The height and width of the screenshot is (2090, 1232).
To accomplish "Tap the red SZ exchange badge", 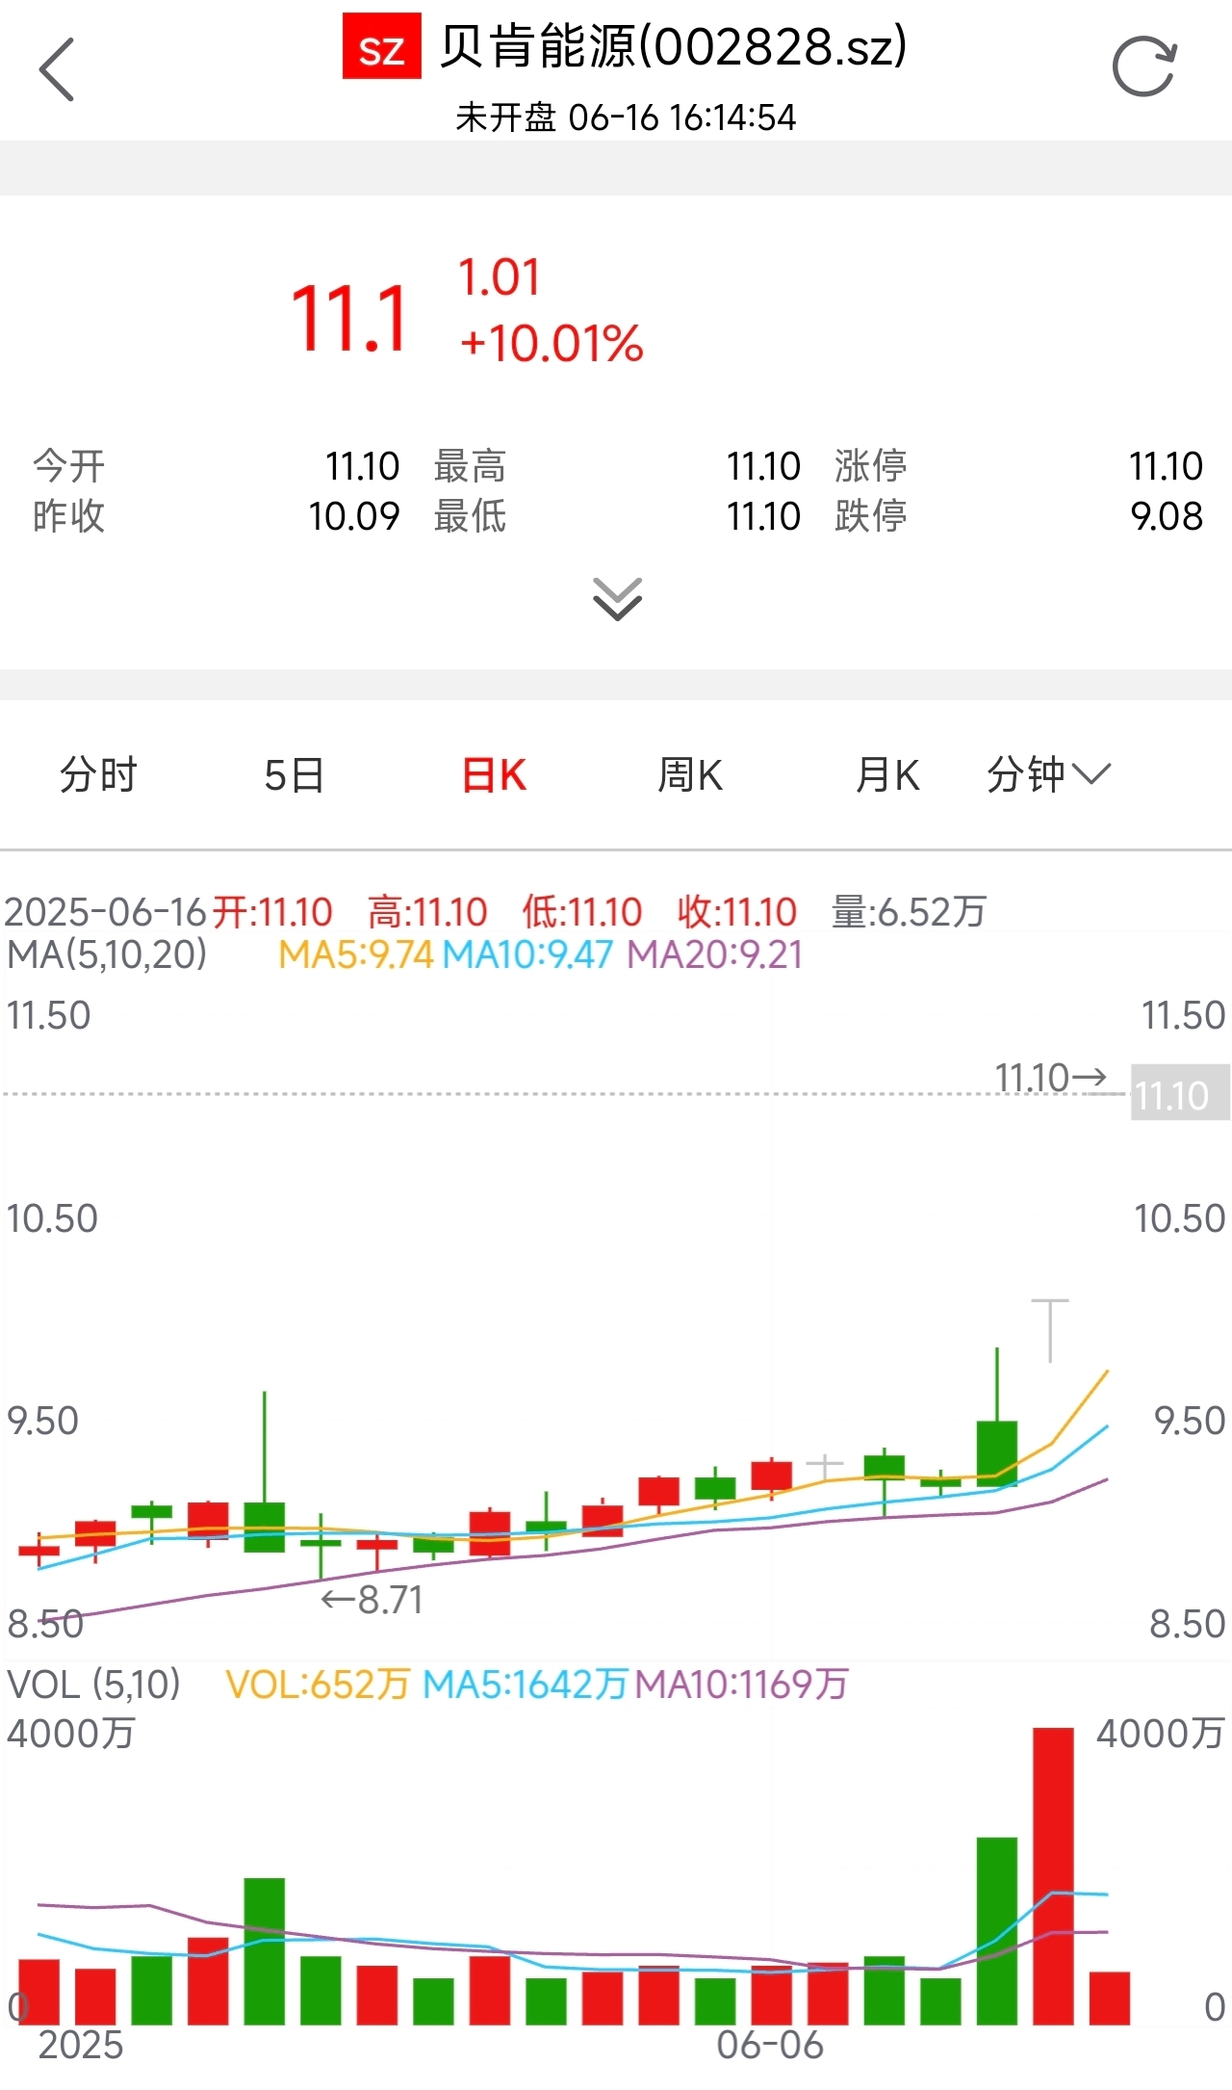I will coord(381,46).
